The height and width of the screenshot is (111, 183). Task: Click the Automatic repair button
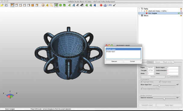147,105
